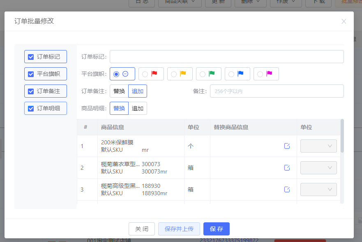Viewport: 362px width, 242px height.
Task: Choose 追加 for 商品明细
Action: (x=138, y=108)
